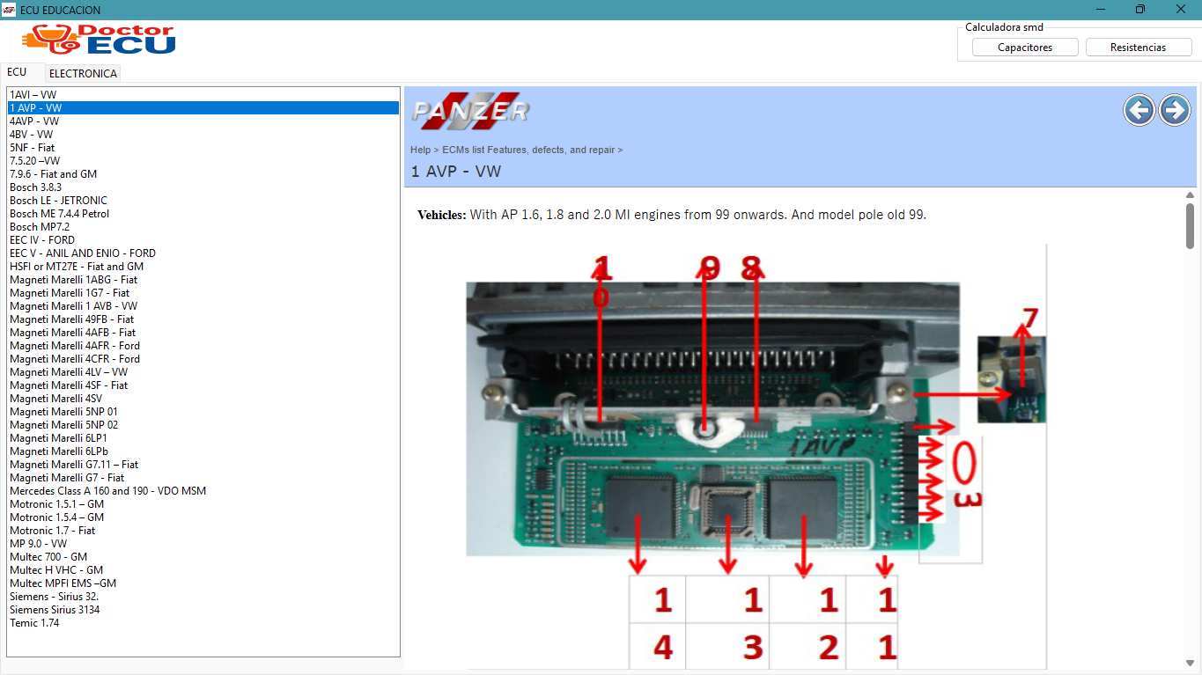Select 'Magneti Marelli 4SF - Fiat' entry
The image size is (1202, 675).
(203, 385)
